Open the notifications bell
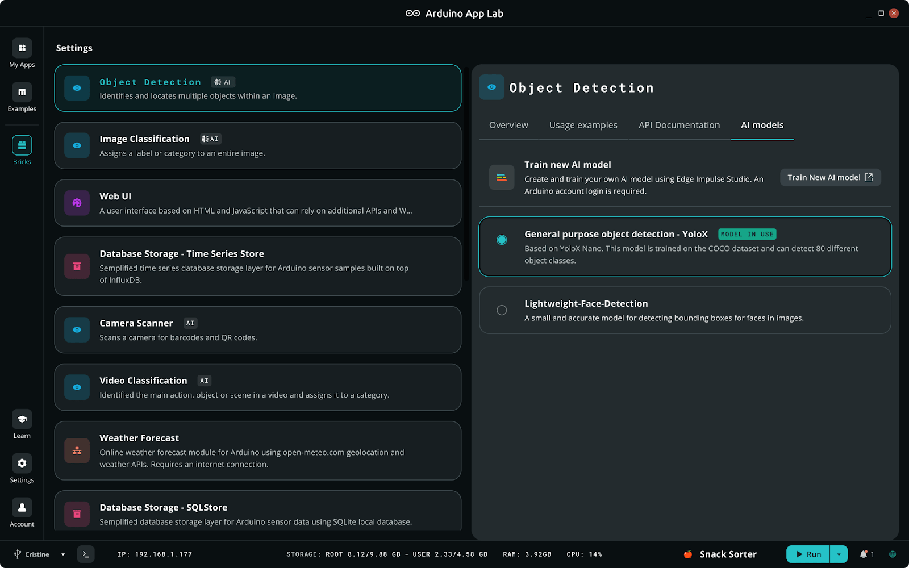Image resolution: width=909 pixels, height=568 pixels. point(864,554)
